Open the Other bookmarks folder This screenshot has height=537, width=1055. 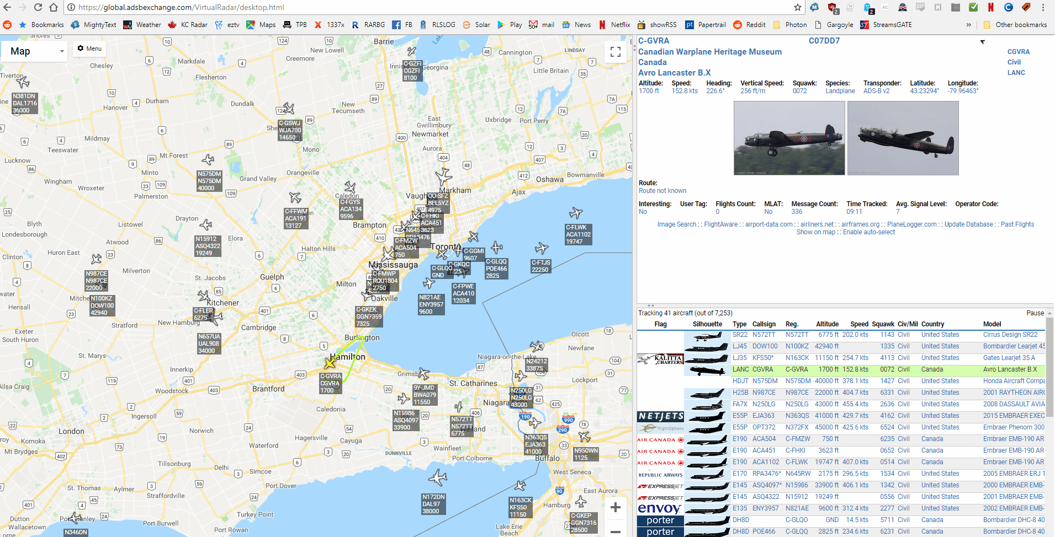tap(1015, 25)
